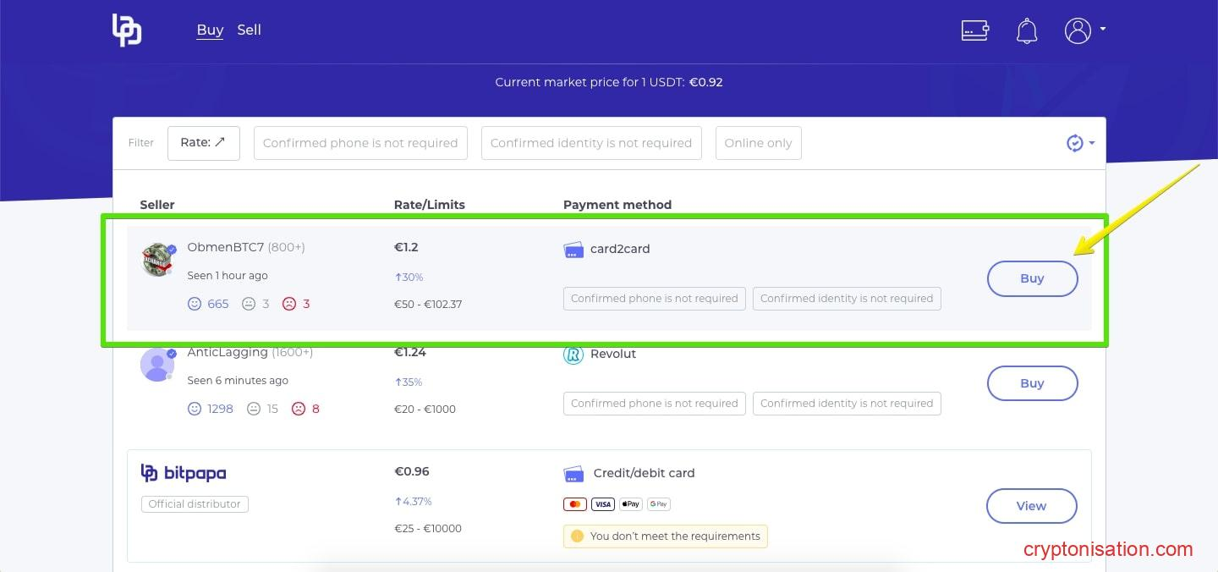
Task: Click AnticLagging negative feedback face
Action: 299,409
